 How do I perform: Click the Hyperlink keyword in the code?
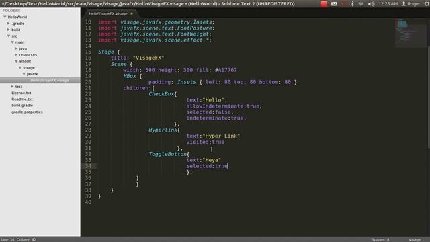(x=163, y=130)
